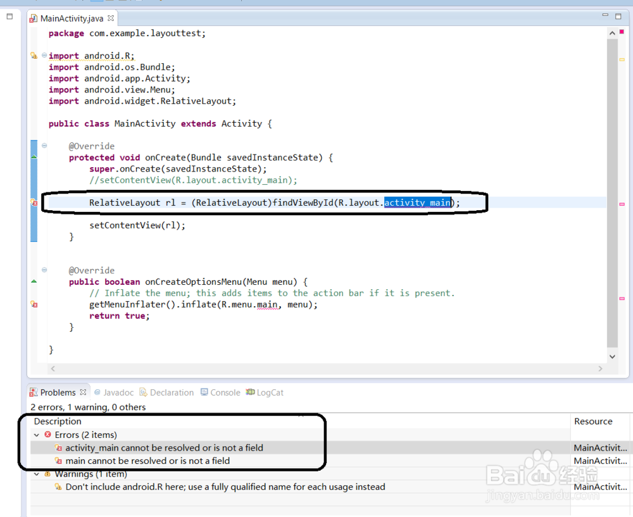Select 'activity_main cannot be resolved' error row
633x517 pixels.
(300, 447)
